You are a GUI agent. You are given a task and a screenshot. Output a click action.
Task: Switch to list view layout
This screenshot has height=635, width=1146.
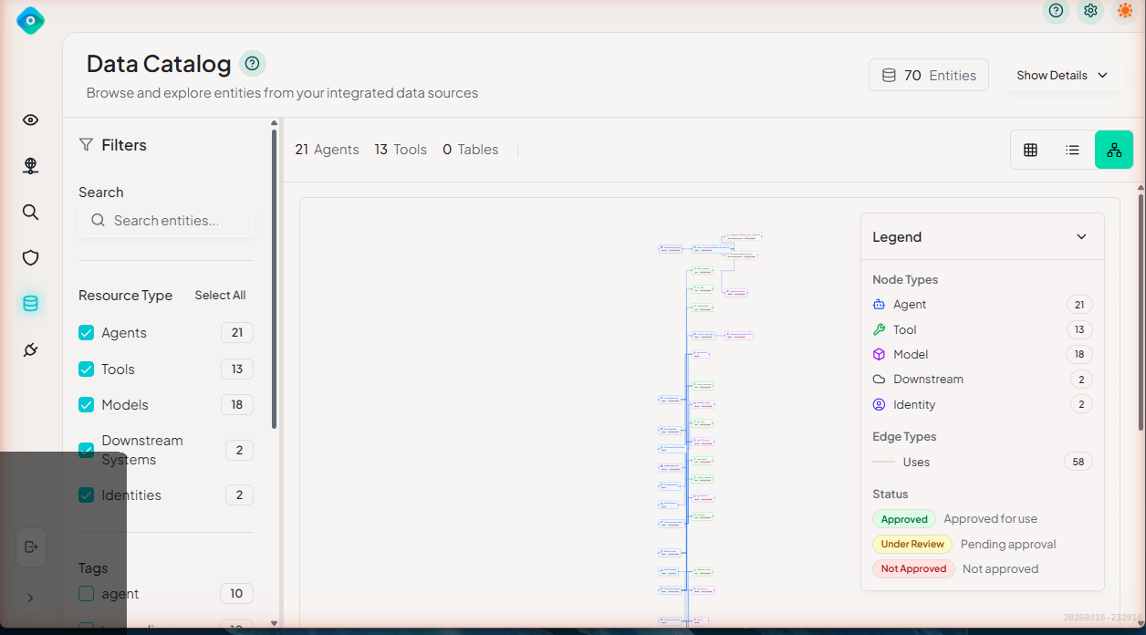coord(1072,150)
